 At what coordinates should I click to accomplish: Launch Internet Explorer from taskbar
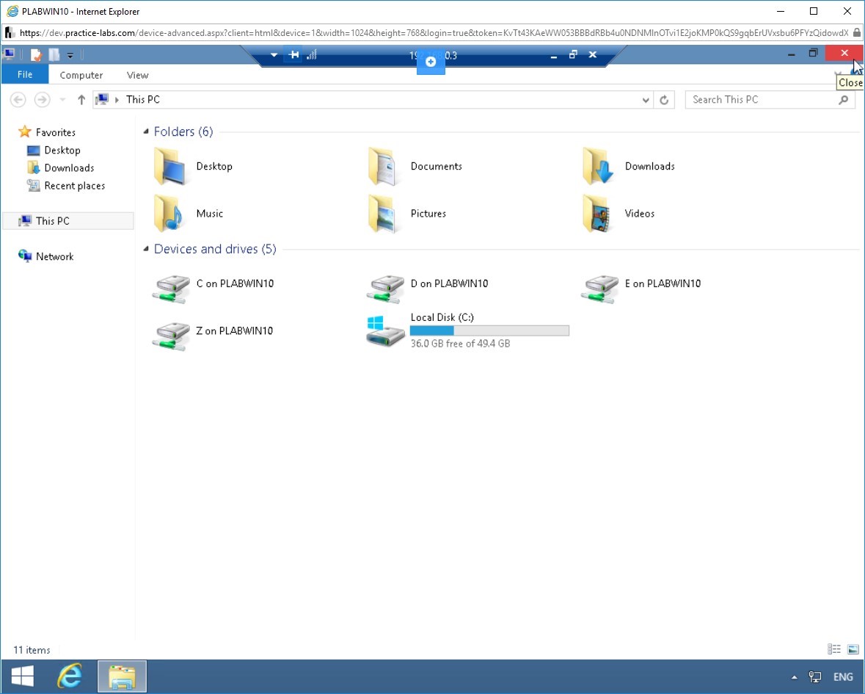[70, 676]
